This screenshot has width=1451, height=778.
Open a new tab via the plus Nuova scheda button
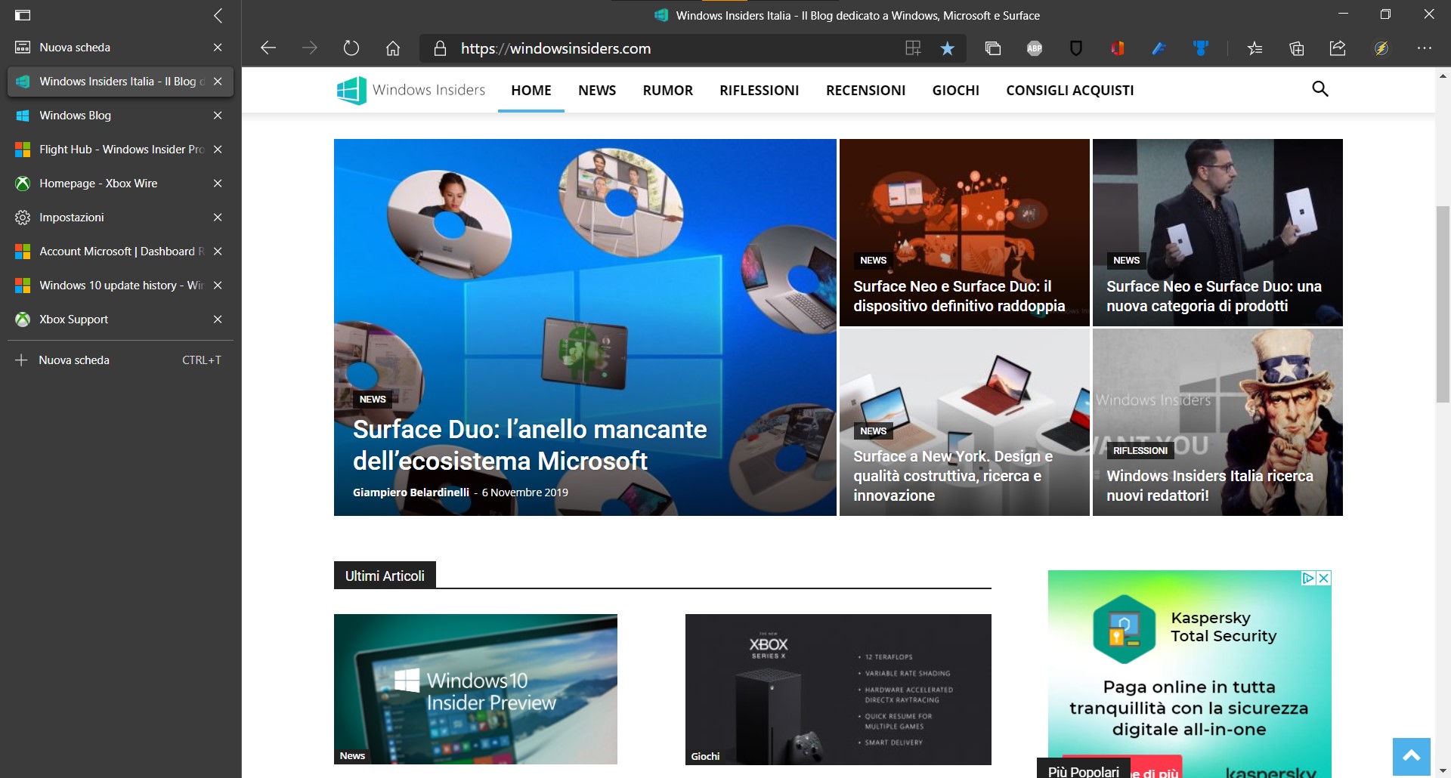120,360
